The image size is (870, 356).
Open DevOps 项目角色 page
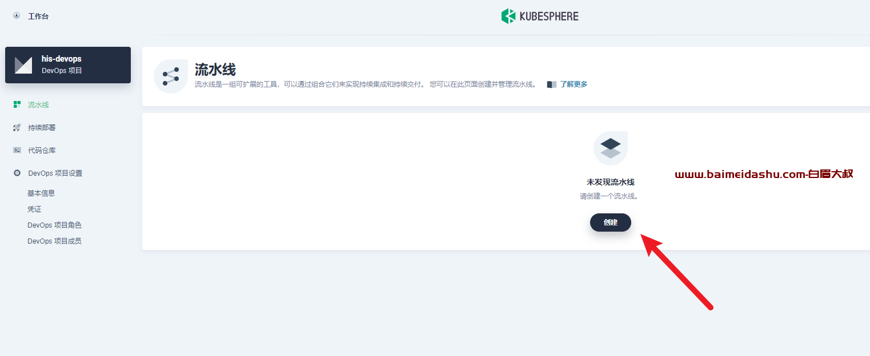pyautogui.click(x=54, y=225)
